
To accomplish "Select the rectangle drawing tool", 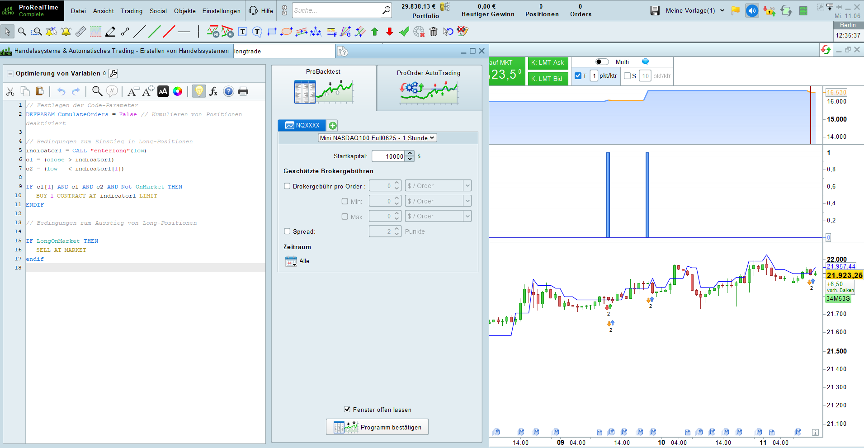I will click(x=272, y=32).
